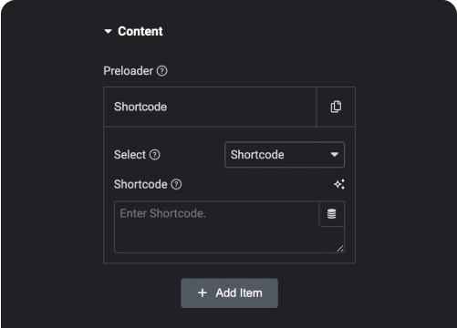457x328 pixels.
Task: Click the Preloader label text
Action: (128, 71)
